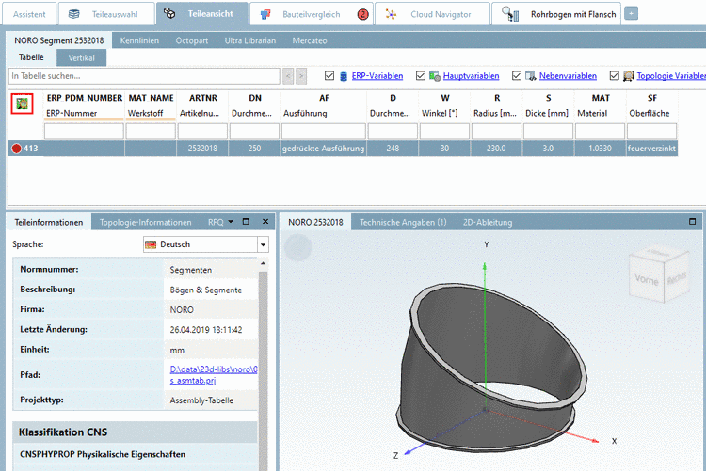Open the Ultra Librarian tab
The height and width of the screenshot is (471, 706).
tap(250, 40)
